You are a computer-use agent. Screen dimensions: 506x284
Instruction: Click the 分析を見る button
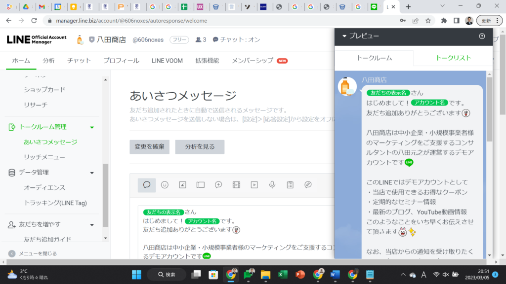tap(200, 147)
